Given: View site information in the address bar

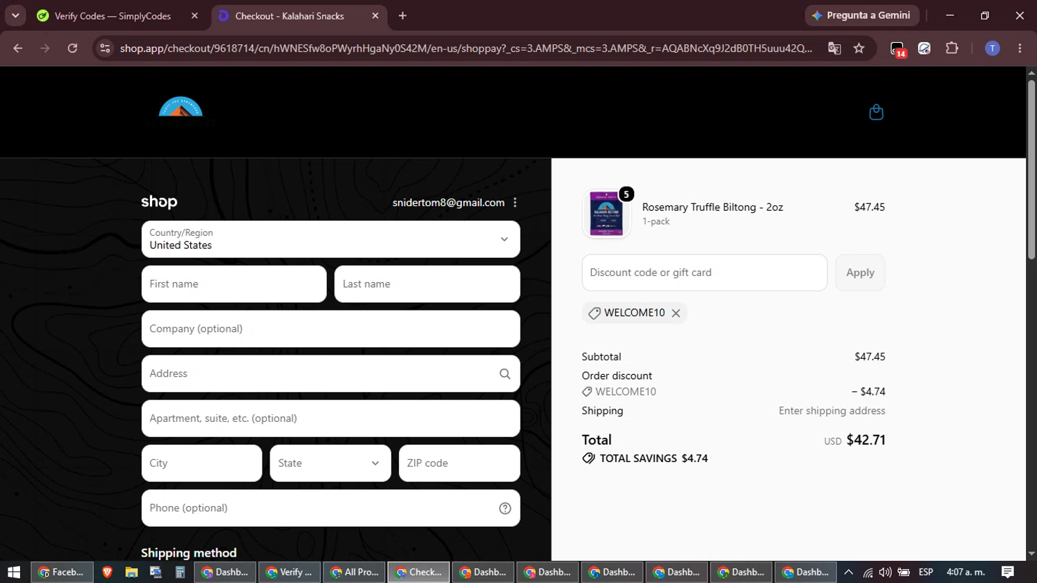Looking at the screenshot, I should [x=105, y=48].
